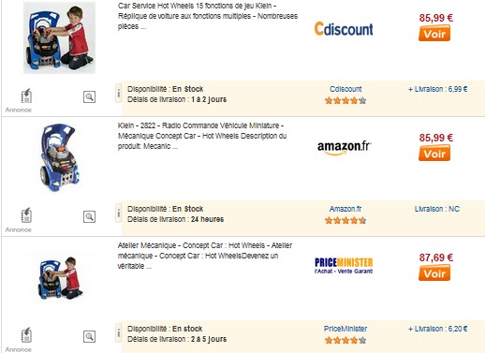The image size is (485, 353).
Task: Open the PriceMinister merchant logo
Action: 344,266
